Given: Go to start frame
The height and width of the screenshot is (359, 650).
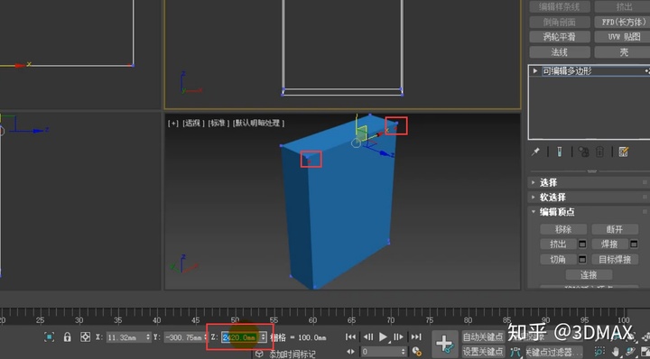Looking at the screenshot, I should click(x=350, y=337).
